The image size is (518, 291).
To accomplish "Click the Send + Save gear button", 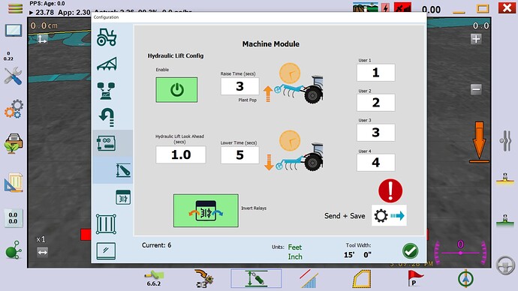I will coord(389,216).
